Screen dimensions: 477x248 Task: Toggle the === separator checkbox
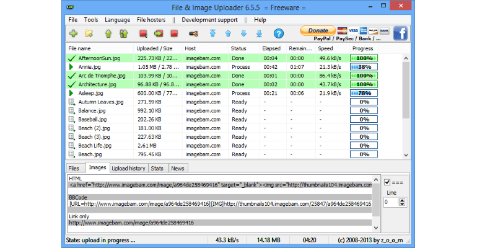[388, 182]
